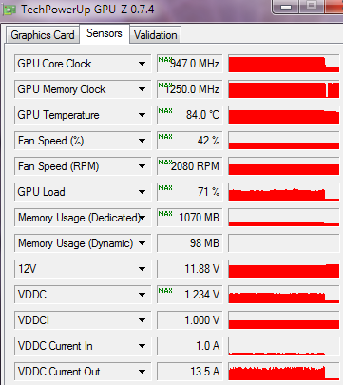Expand the Memory Usage (Dedicated) dropdown

point(142,218)
